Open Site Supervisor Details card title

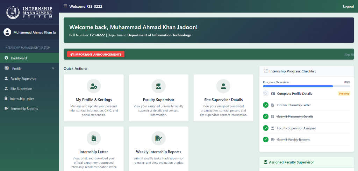point(223,100)
